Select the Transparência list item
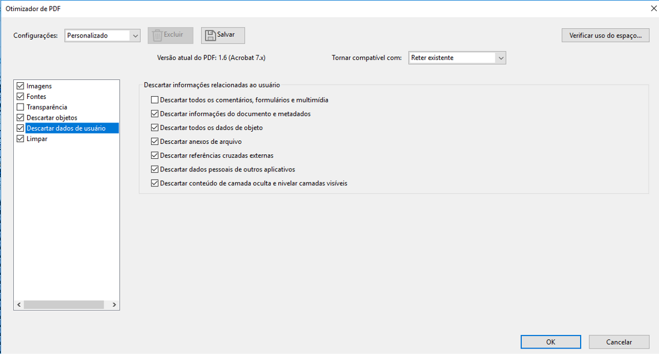This screenshot has width=659, height=355. click(x=47, y=108)
